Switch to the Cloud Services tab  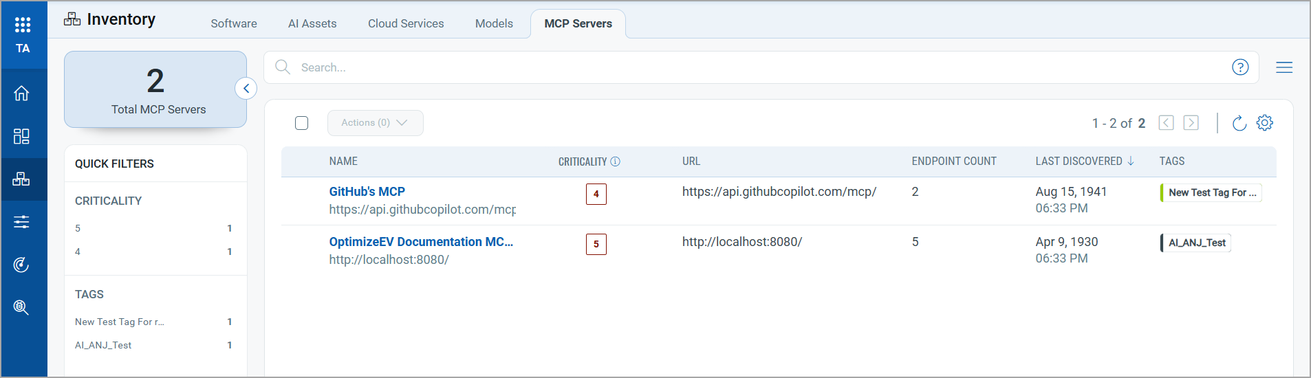406,23
